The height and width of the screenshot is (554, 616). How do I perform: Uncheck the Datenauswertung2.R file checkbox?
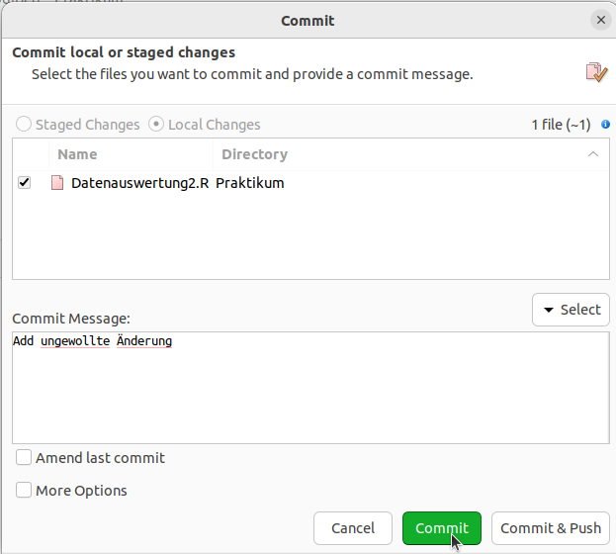(25, 182)
